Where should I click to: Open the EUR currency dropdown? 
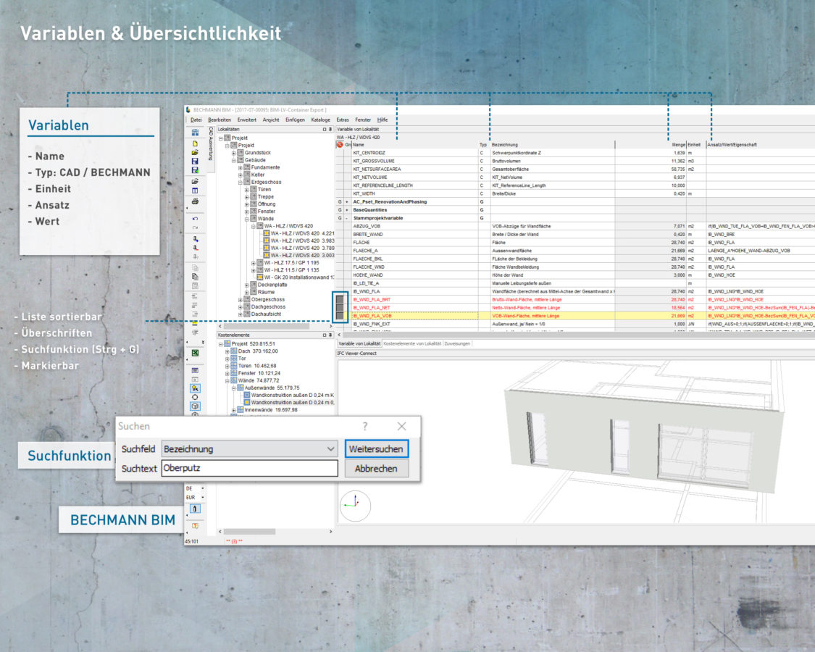(x=203, y=498)
